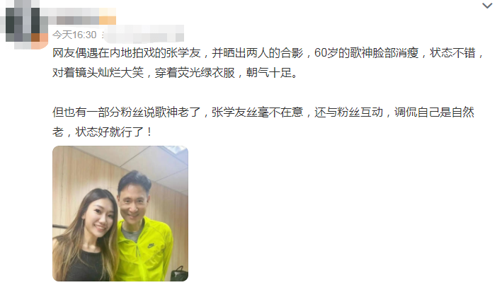
Task: Click the last line 老，状态好就行了！
Action: click(x=103, y=132)
